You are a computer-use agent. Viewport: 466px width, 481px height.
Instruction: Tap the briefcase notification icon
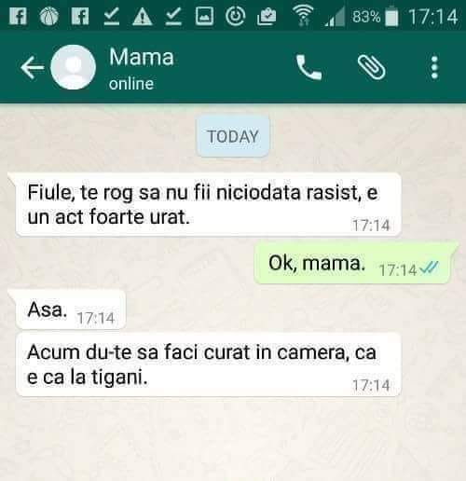pos(267,17)
